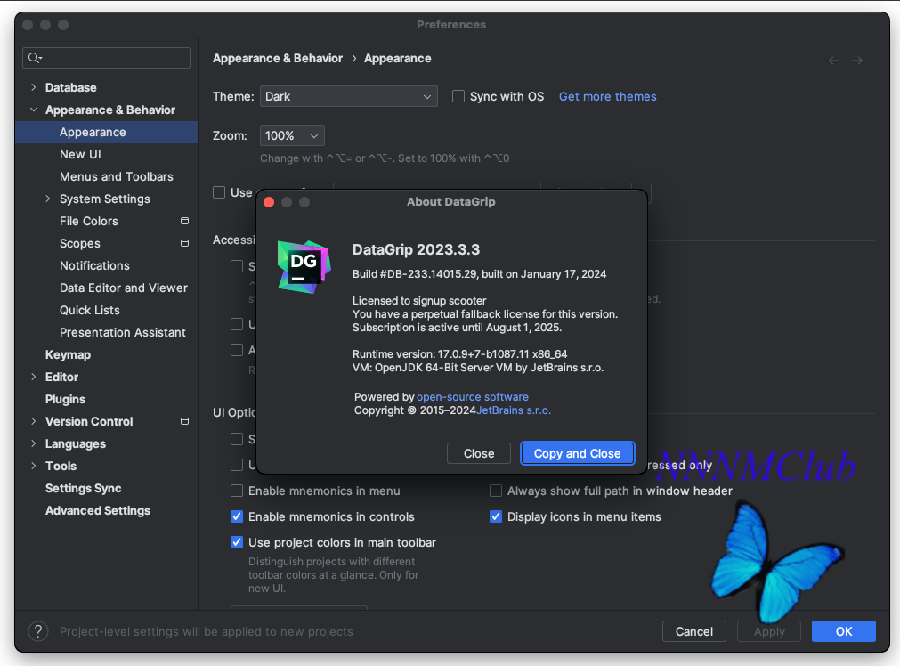Viewport: 900px width, 666px height.
Task: Expand the Tools tree node
Action: (33, 466)
